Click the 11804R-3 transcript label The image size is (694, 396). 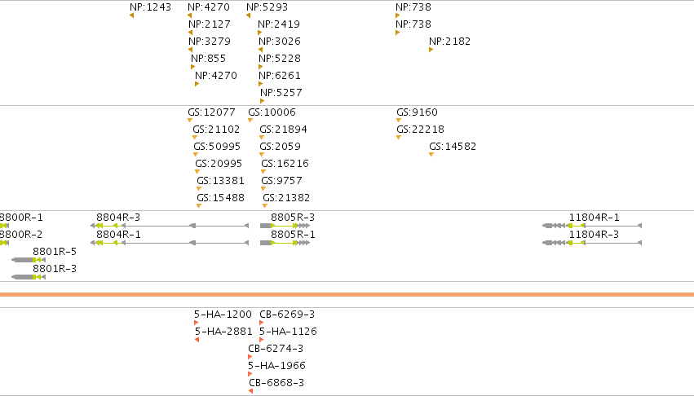coord(594,235)
